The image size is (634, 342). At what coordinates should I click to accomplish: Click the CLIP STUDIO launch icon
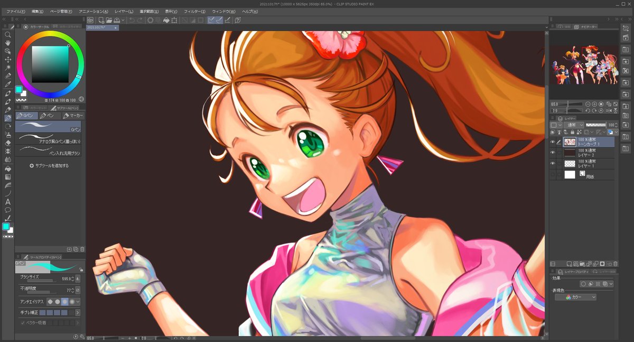[90, 20]
